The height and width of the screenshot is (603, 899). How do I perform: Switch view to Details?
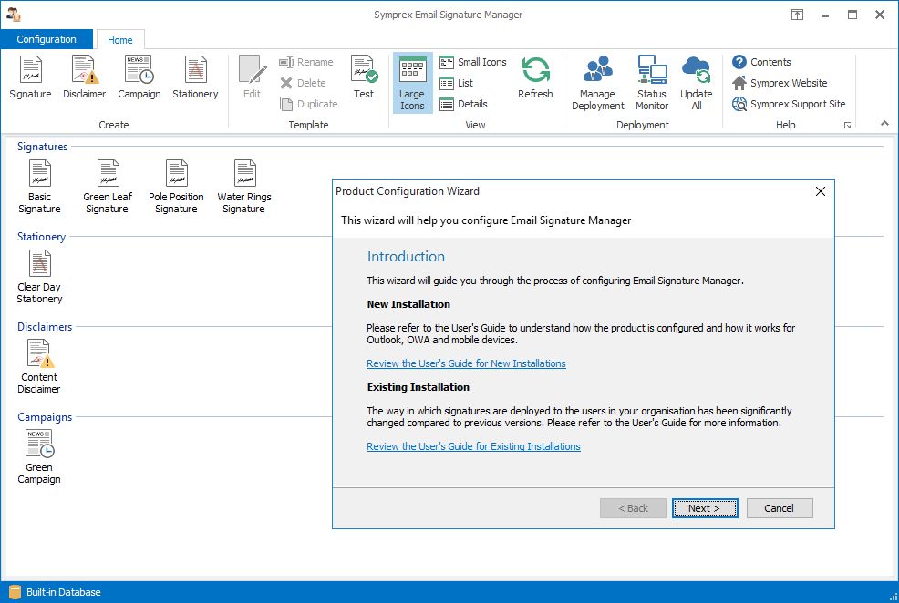click(x=463, y=104)
